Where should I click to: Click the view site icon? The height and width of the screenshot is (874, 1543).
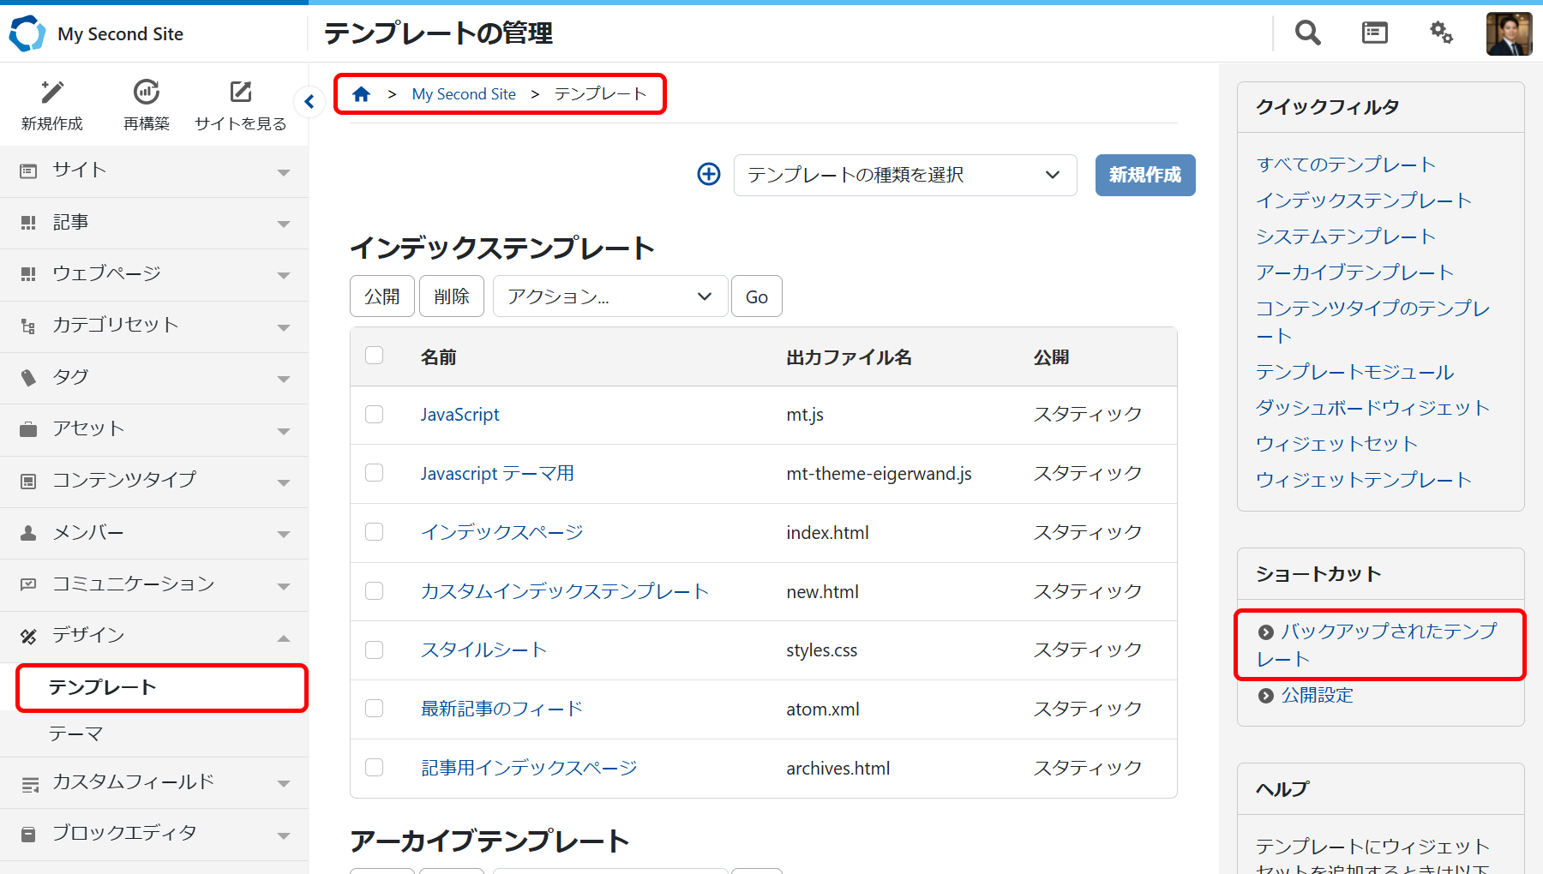[241, 93]
